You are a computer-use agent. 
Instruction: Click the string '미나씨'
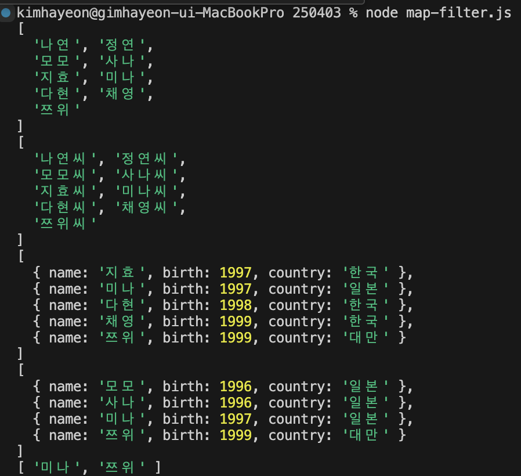click(x=147, y=191)
